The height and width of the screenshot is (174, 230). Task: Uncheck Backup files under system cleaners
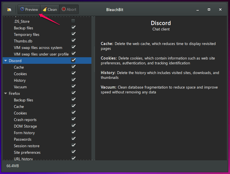73,28
